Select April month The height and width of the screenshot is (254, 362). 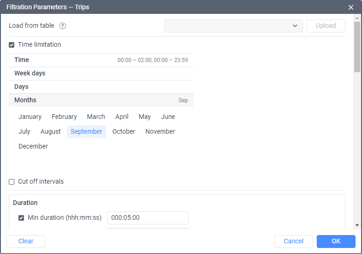click(122, 117)
